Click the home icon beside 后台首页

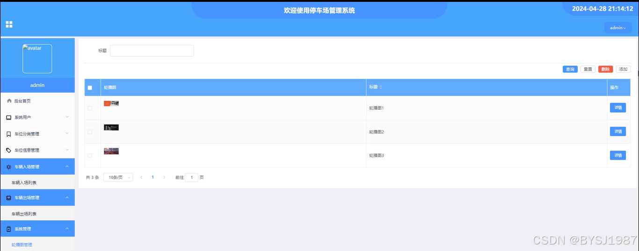(x=9, y=101)
